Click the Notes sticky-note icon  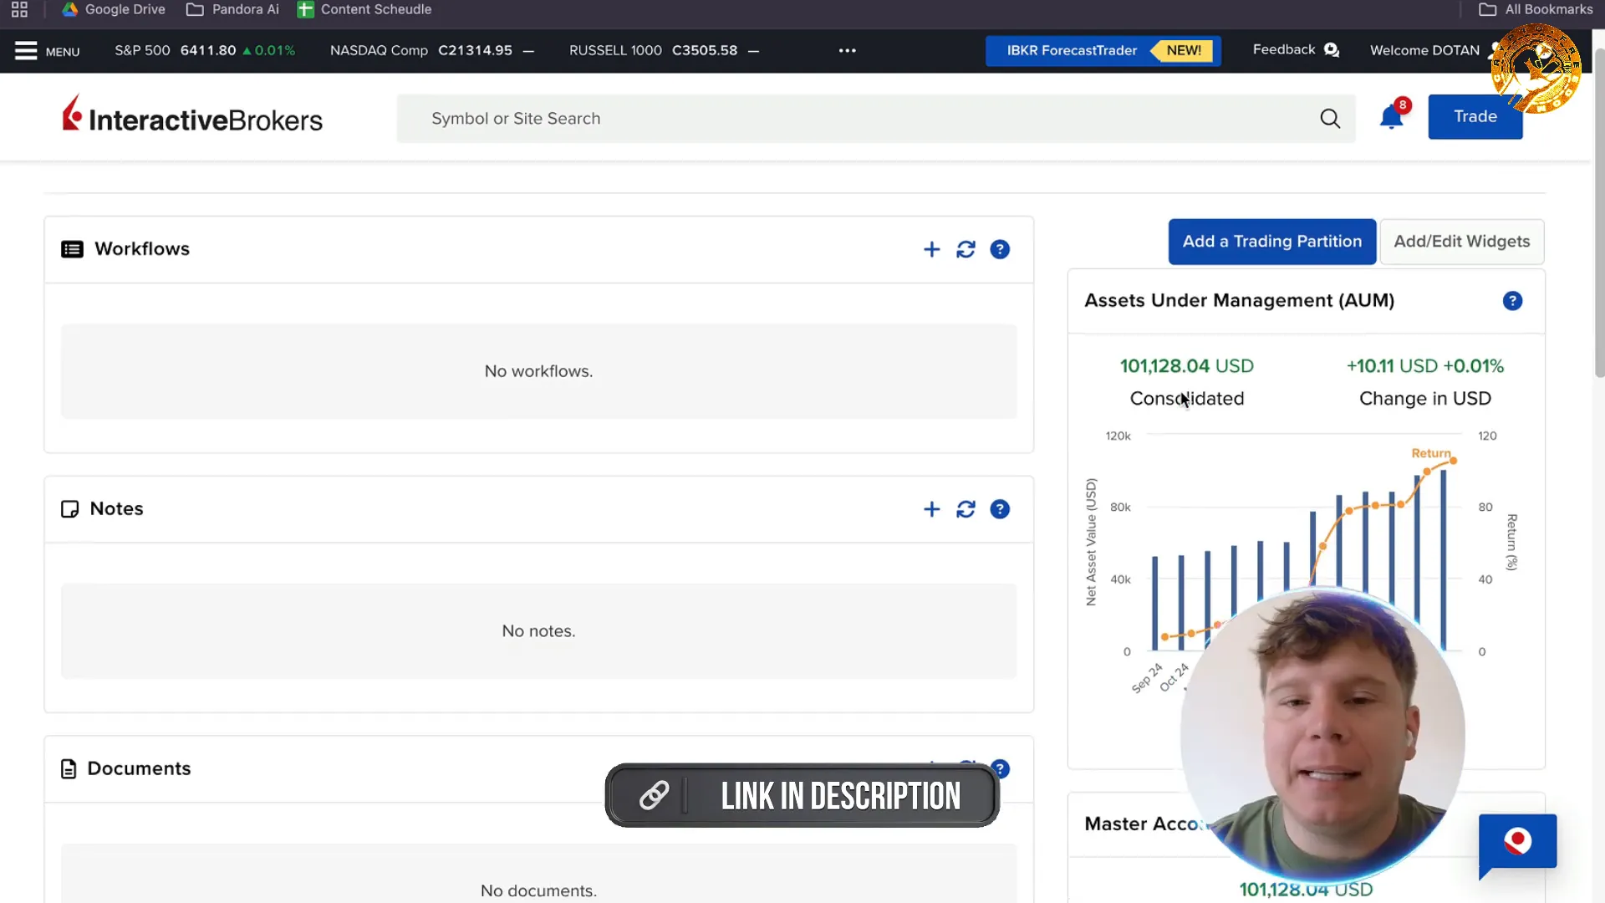pos(69,509)
